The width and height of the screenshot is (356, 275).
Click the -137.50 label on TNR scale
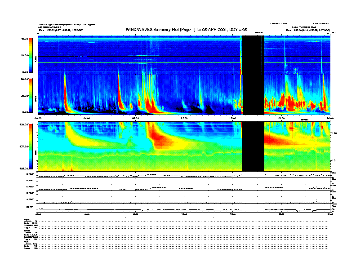[x=23, y=146]
